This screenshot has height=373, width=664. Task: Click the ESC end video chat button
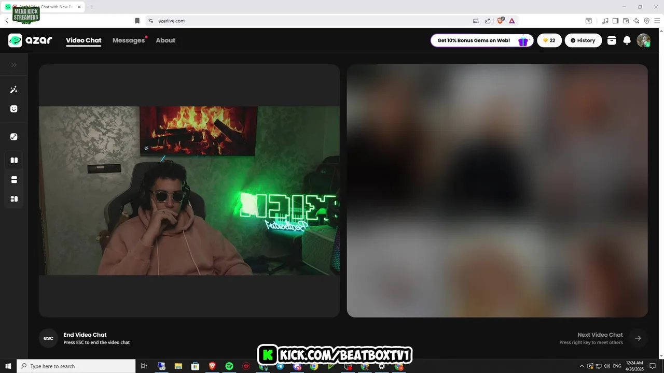click(x=48, y=338)
